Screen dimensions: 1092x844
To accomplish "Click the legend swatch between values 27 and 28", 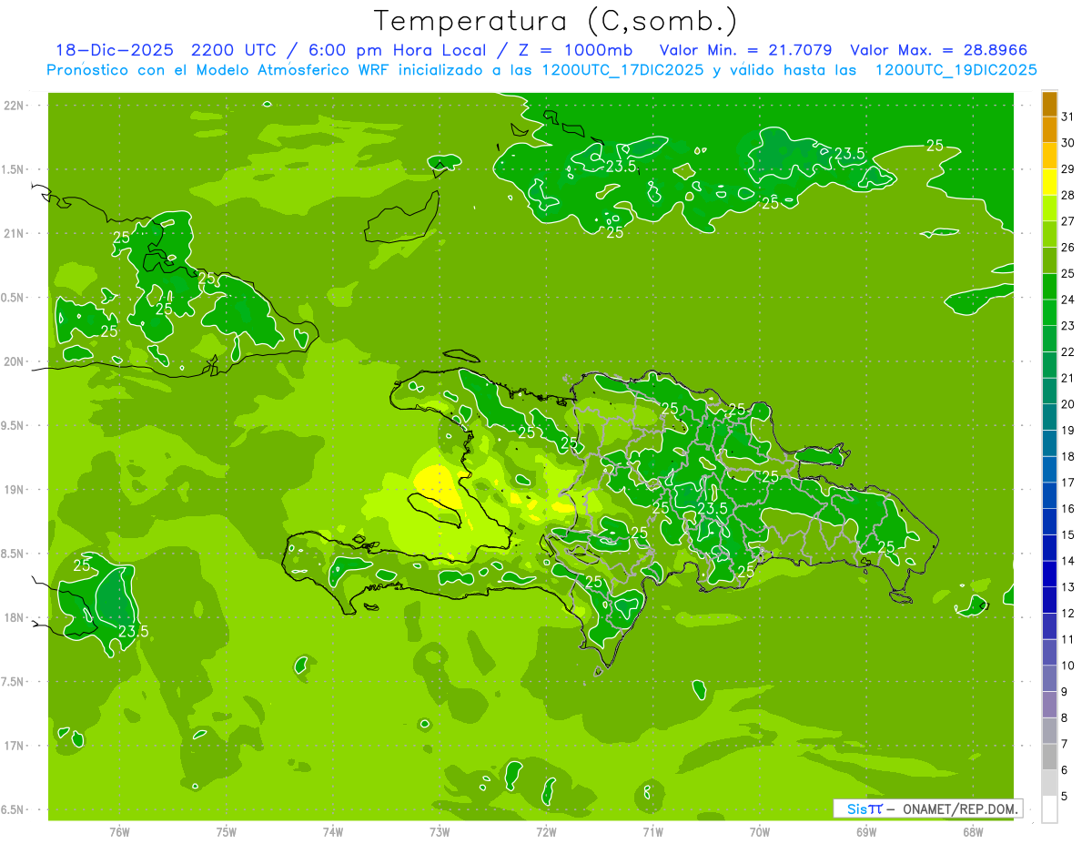I will pos(1049,208).
